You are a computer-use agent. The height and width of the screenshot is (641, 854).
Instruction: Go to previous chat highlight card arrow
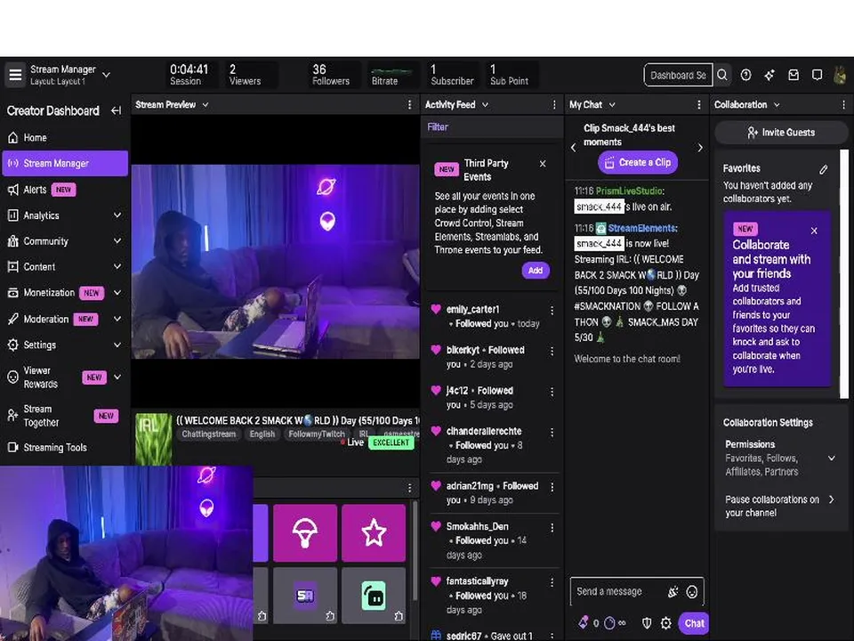click(574, 148)
